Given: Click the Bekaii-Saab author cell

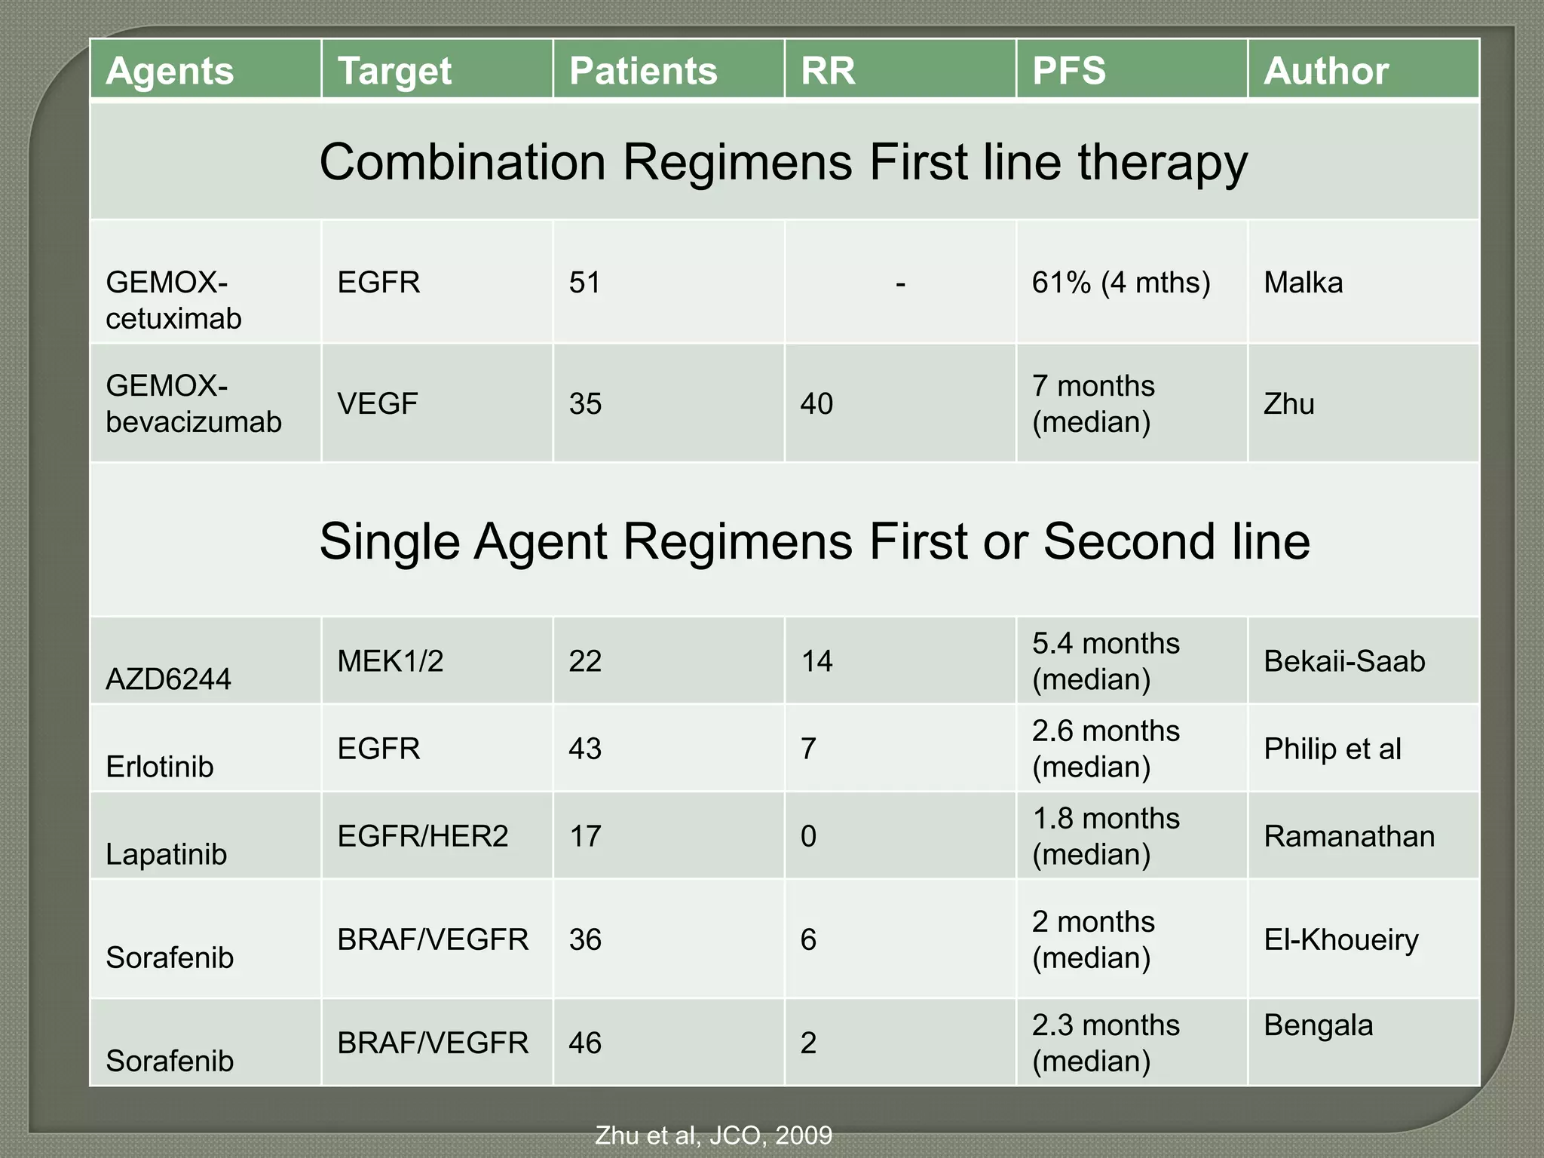Looking at the screenshot, I should pyautogui.click(x=1364, y=660).
